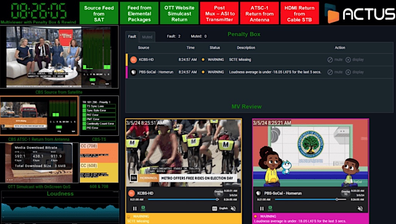This screenshot has height=224, width=396.
Task: Select the HDMI Return from Cable STB button
Action: [x=300, y=14]
